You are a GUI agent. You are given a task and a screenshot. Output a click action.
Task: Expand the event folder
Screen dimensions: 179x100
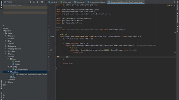click(x=6, y=44)
